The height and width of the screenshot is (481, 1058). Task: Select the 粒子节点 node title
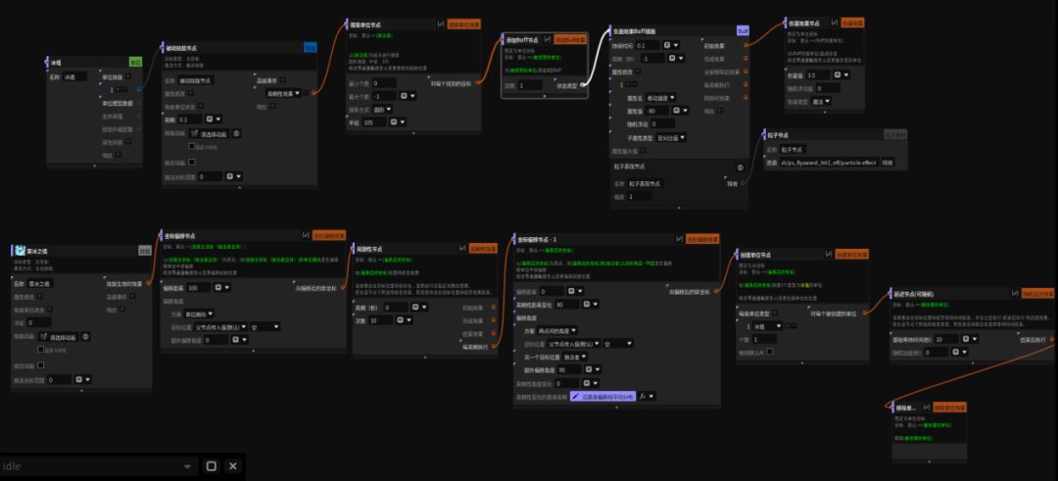pyautogui.click(x=778, y=135)
